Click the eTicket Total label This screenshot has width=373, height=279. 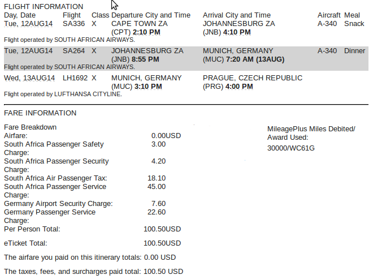click(x=25, y=243)
